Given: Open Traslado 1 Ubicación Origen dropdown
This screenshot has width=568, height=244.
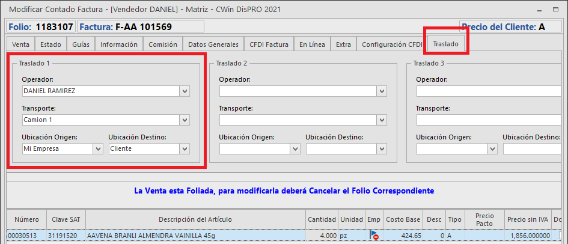Looking at the screenshot, I should click(x=98, y=148).
